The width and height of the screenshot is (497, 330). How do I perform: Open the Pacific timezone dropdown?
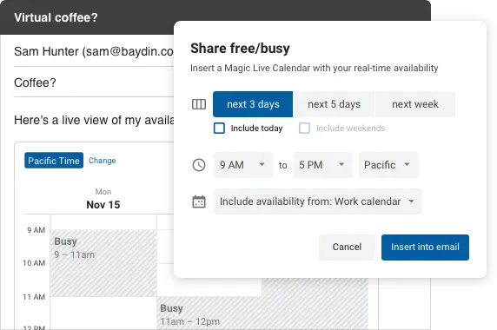tap(388, 165)
